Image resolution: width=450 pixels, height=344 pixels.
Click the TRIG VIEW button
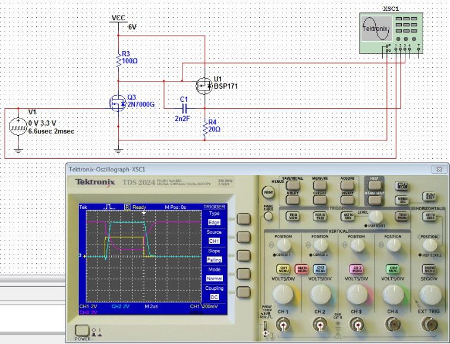[x=292, y=216]
